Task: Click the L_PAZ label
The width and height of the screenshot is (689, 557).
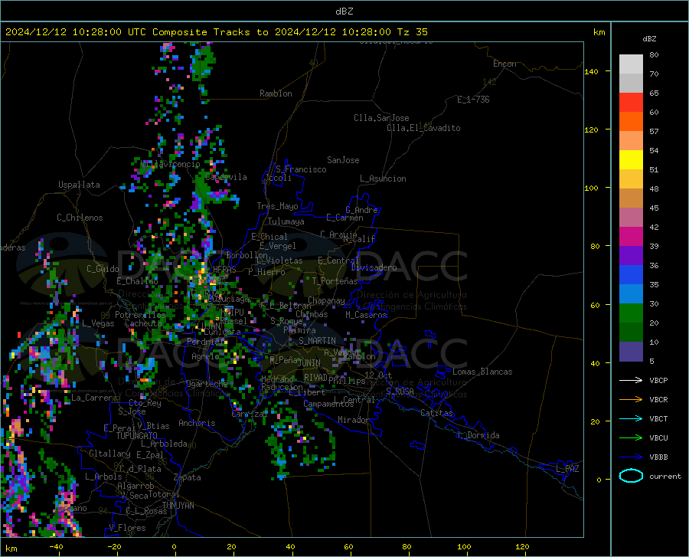Action: point(567,469)
